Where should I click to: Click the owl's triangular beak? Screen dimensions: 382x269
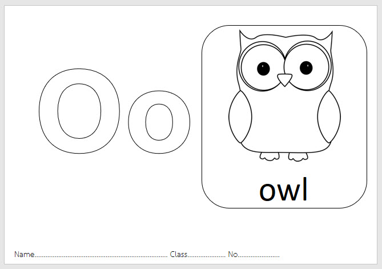coord(284,79)
